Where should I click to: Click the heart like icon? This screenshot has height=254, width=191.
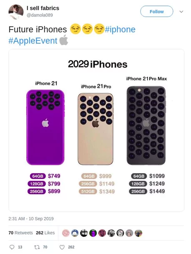(62, 247)
